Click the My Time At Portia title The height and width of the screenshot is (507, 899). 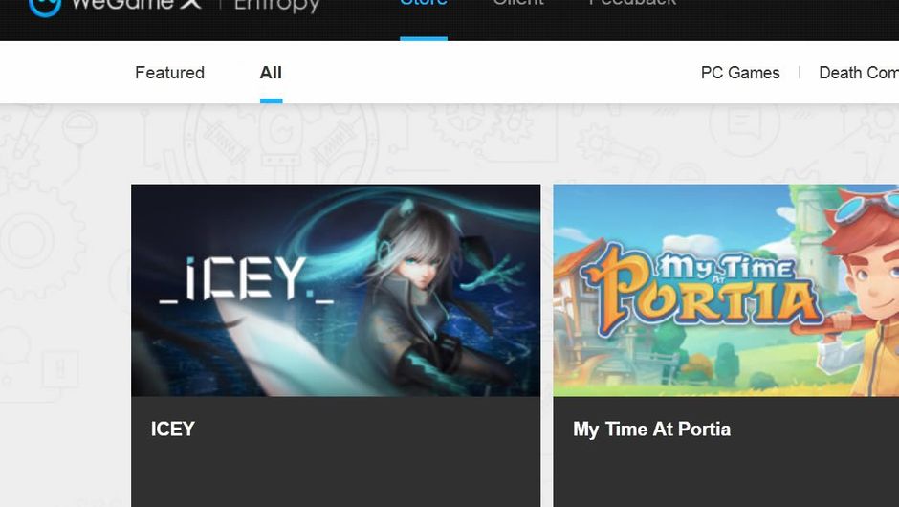[x=652, y=429]
